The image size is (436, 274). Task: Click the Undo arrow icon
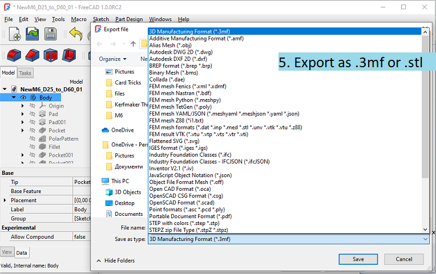click(x=76, y=34)
